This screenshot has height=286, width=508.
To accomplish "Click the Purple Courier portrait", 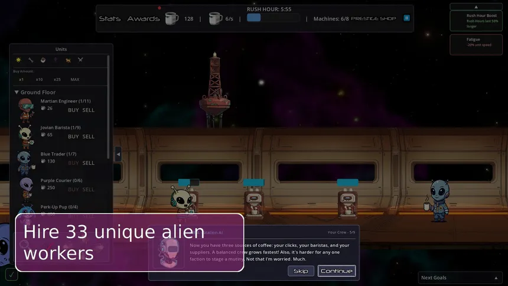I will [26, 189].
